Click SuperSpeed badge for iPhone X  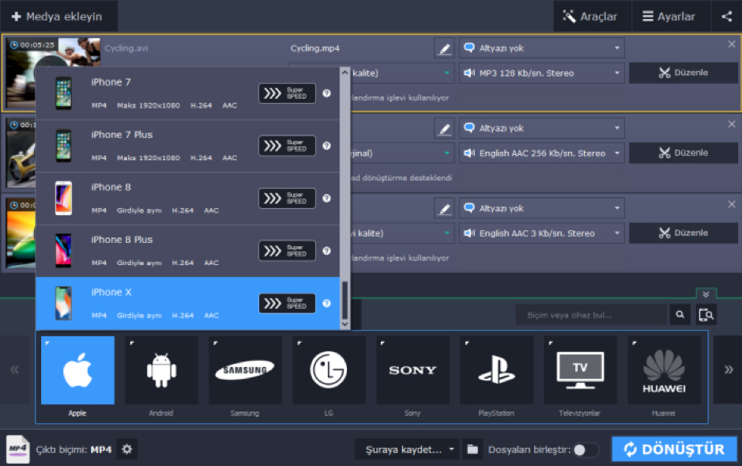[287, 304]
